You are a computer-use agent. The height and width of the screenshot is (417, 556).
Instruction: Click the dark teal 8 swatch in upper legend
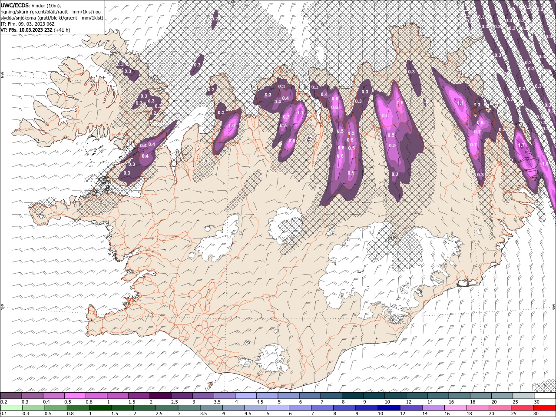pos(353,396)
